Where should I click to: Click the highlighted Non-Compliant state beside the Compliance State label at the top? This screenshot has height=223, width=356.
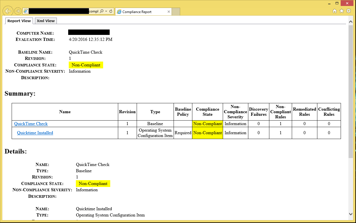(x=86, y=65)
